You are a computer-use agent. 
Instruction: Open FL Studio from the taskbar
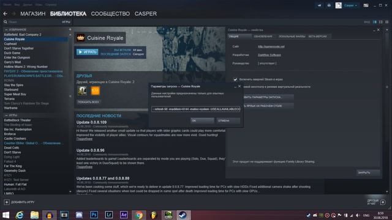154,215
